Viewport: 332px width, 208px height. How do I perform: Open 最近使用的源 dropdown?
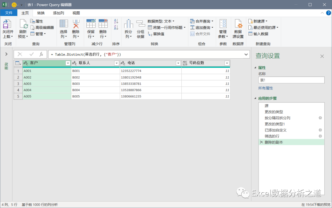pyautogui.click(x=263, y=28)
